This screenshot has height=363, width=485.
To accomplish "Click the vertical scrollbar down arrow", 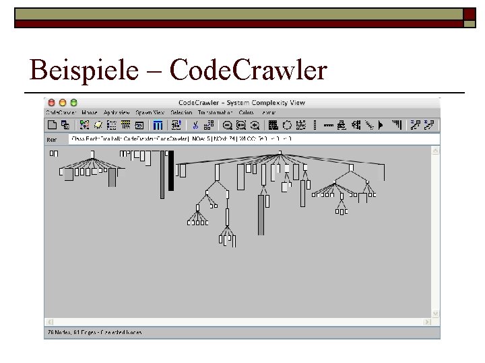I will 435,314.
